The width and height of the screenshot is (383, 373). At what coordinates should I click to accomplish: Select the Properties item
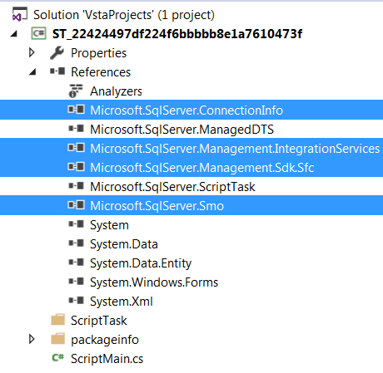click(98, 53)
